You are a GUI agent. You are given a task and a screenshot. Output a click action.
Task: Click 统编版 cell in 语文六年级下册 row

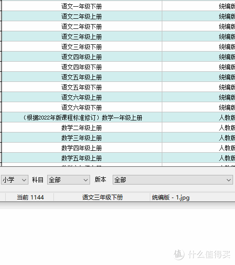coord(199,107)
